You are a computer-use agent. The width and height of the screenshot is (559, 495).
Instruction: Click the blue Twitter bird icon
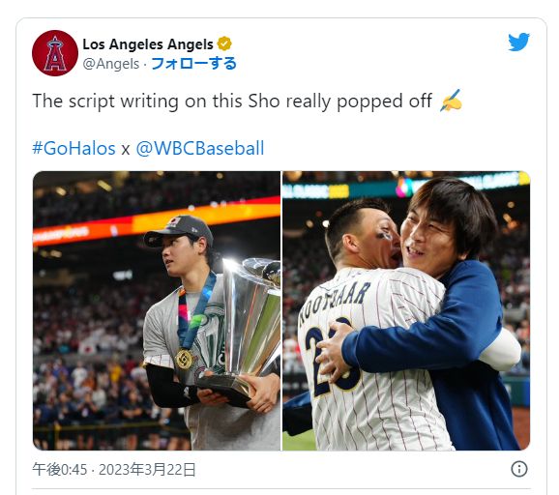pyautogui.click(x=519, y=42)
